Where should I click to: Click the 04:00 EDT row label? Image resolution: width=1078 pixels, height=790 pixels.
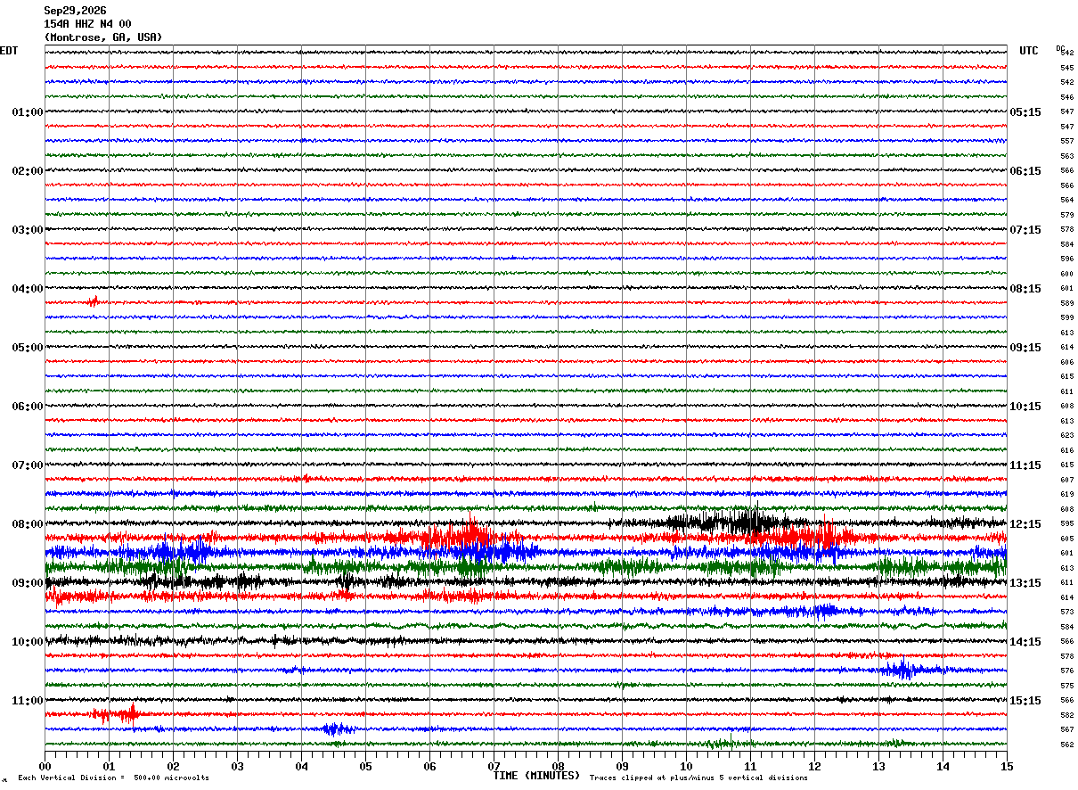point(28,288)
